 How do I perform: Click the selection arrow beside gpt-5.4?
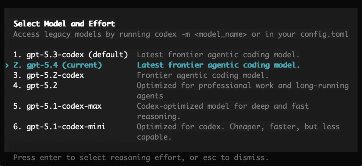pos(7,65)
